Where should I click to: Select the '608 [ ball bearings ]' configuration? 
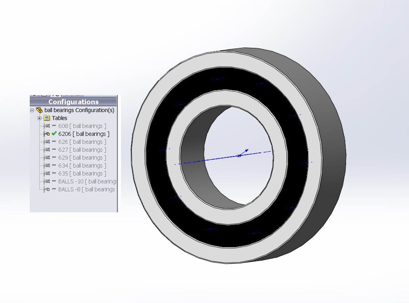click(x=82, y=126)
